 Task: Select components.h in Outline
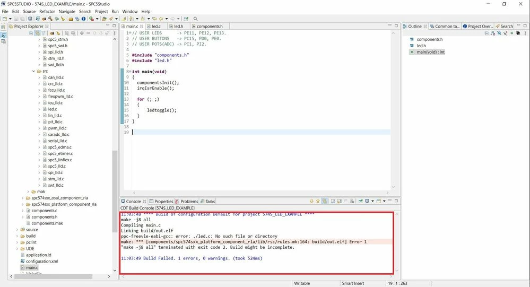pyautogui.click(x=429, y=39)
